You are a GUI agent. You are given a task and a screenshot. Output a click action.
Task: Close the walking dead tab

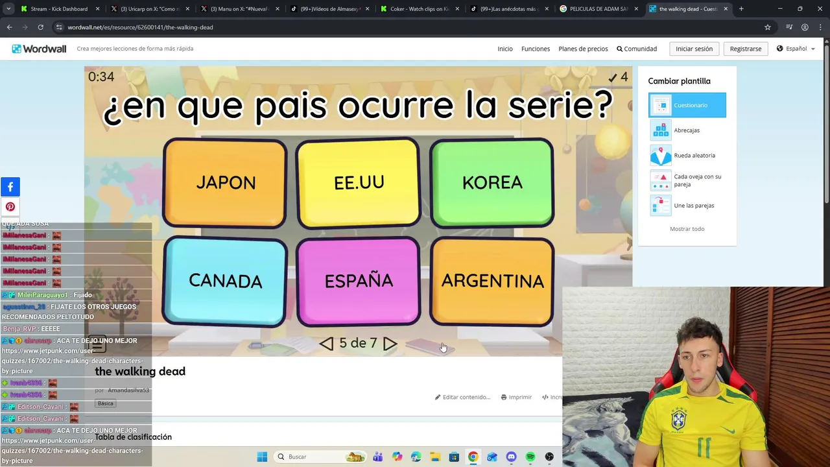click(x=726, y=9)
